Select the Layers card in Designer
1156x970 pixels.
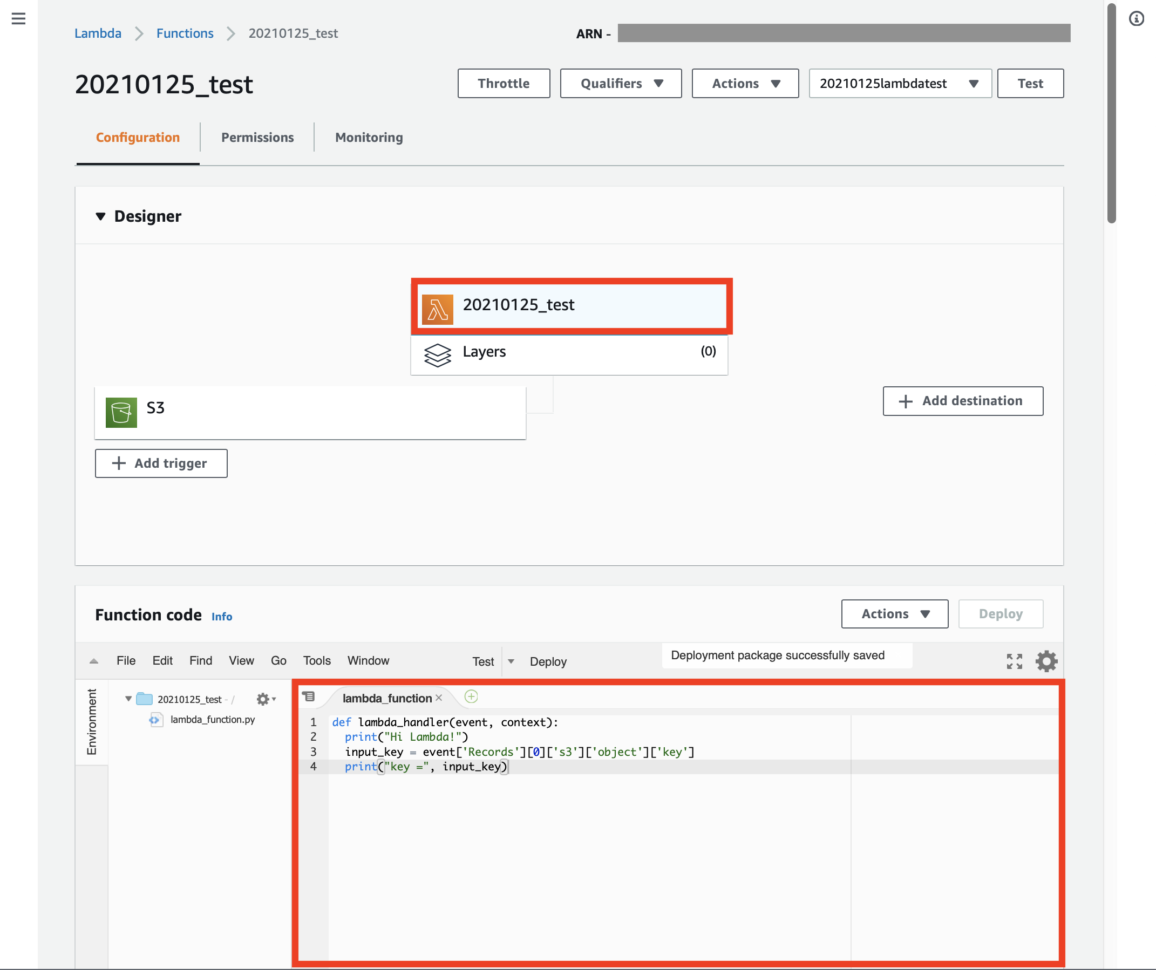[569, 355]
